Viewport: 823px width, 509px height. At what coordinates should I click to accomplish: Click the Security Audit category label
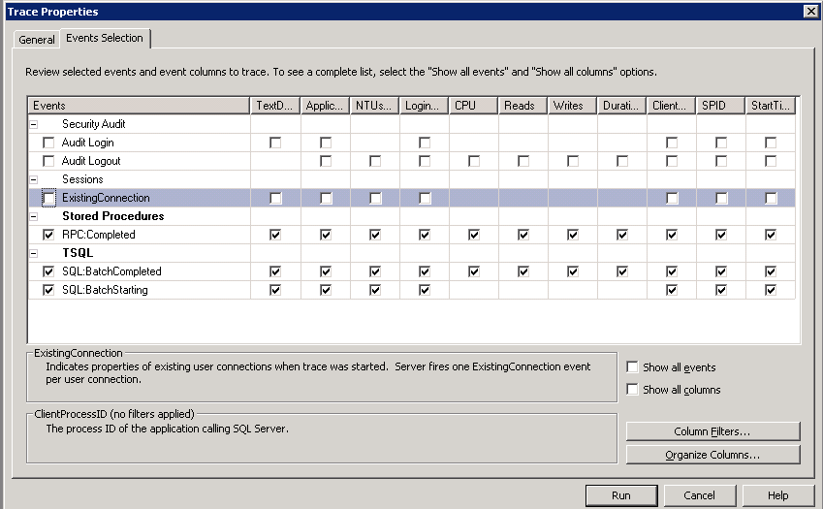93,124
